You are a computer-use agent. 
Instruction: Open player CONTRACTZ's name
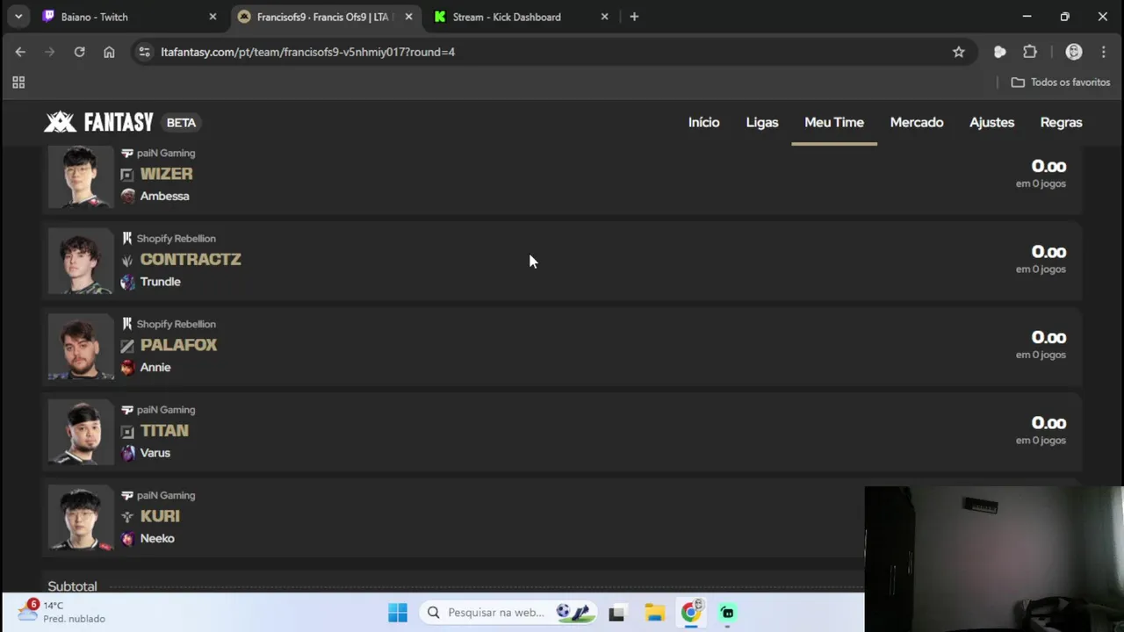(x=191, y=259)
